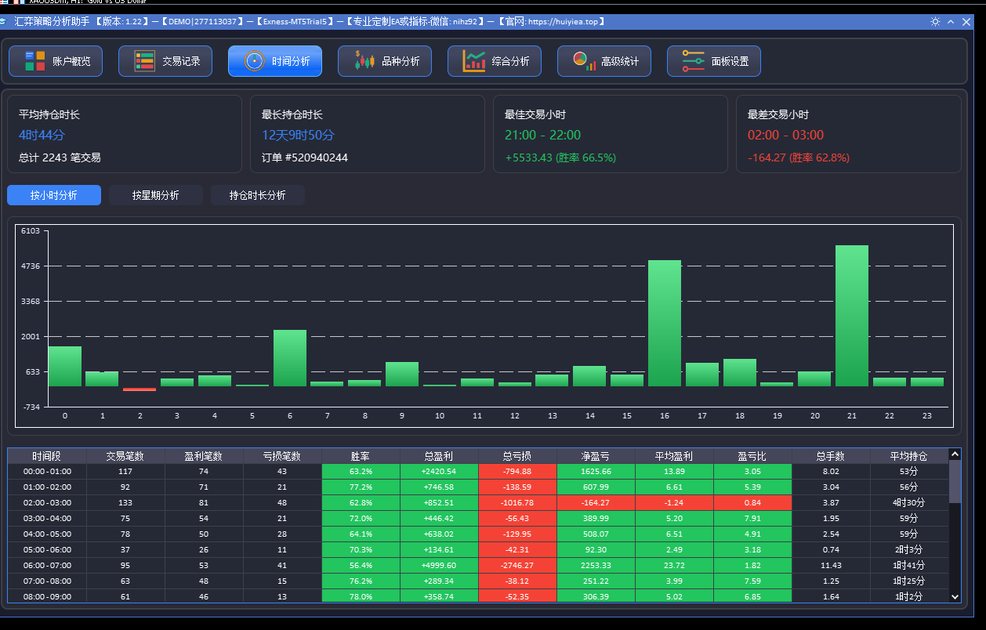Click the hour 0 bar in the chart
The image size is (986, 630).
coord(65,366)
